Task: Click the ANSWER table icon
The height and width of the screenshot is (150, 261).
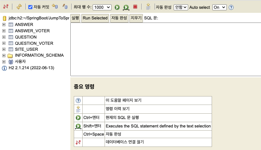Action: (11, 25)
